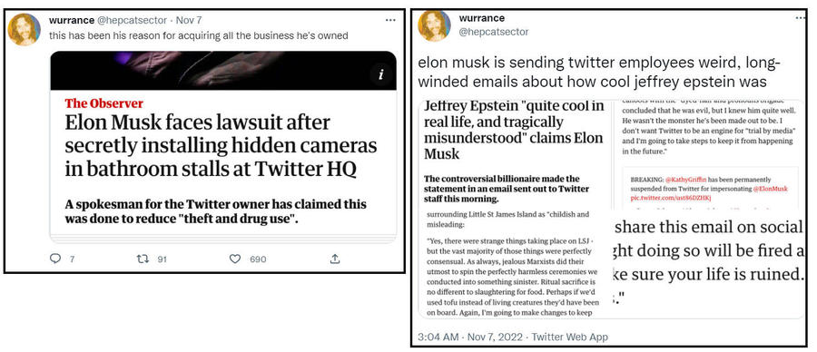817x352 pixels.
Task: Click the @KathyGriffin mention in the embedded image
Action: tap(679, 179)
